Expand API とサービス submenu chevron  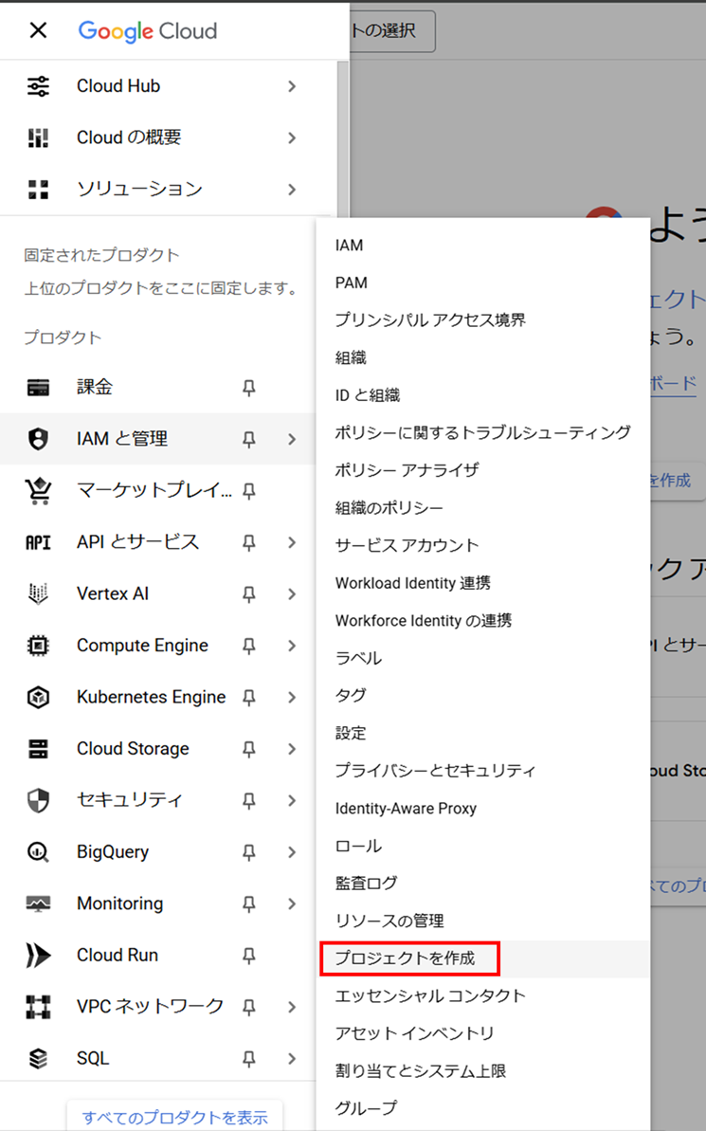[x=291, y=542]
